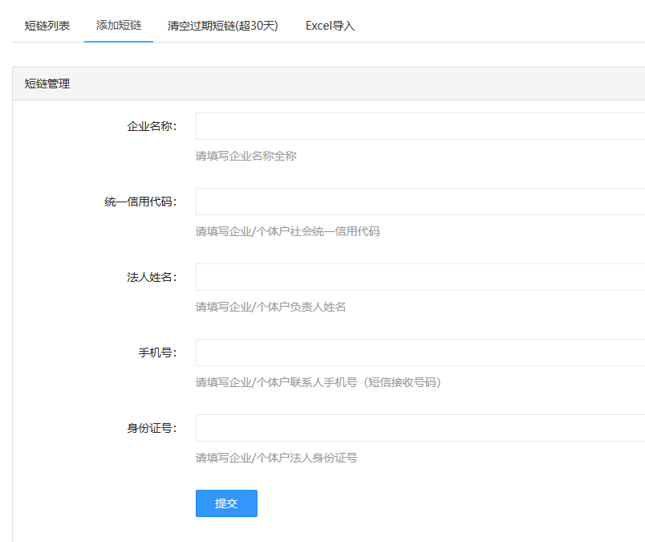Click the 身份证号 label
Screen dimensions: 645x542
pos(152,428)
